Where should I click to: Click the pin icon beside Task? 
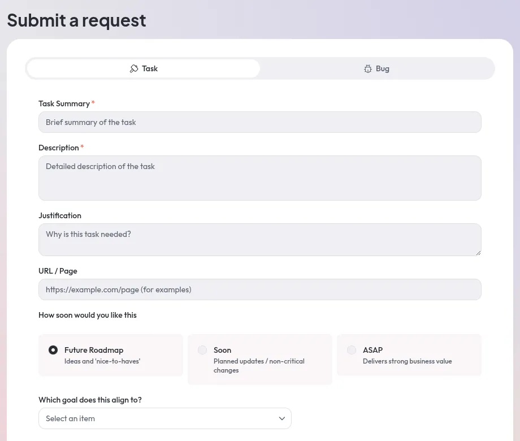click(134, 68)
